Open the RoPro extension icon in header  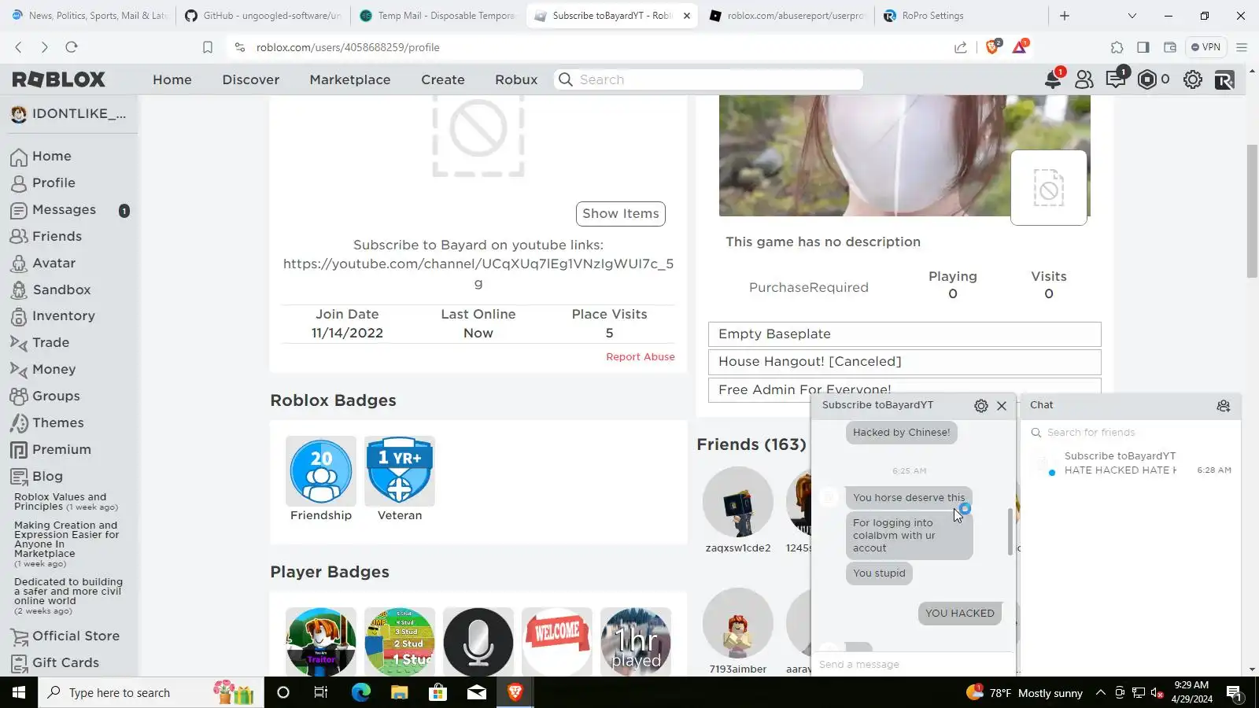coord(1224,79)
